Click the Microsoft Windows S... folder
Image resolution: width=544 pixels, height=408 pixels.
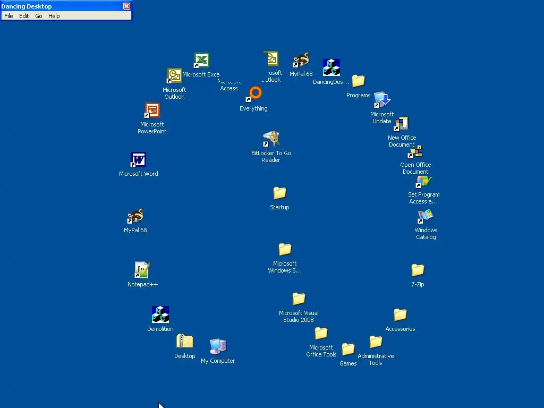(x=285, y=249)
